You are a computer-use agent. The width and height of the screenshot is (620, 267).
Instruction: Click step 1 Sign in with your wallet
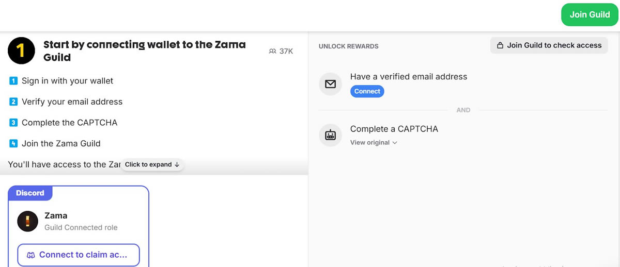(67, 81)
